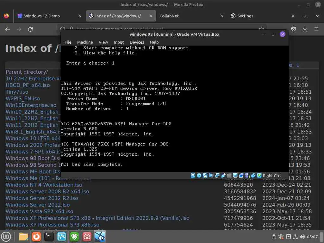Toggle the sort order arrow in index header
Screen dimensions: 324x243
click(x=298, y=65)
